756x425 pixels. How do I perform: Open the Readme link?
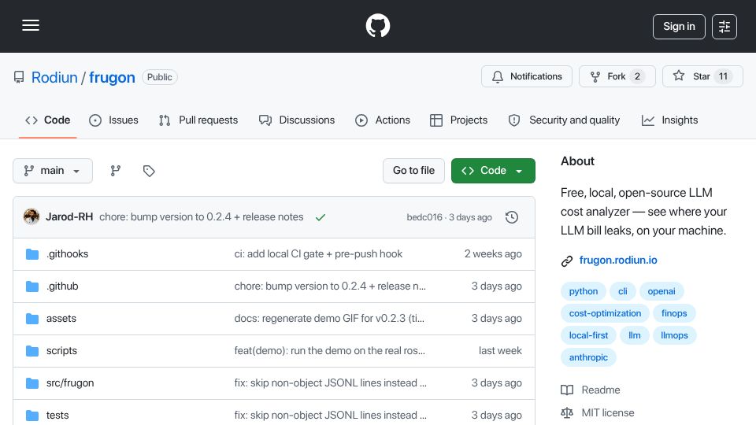click(591, 390)
